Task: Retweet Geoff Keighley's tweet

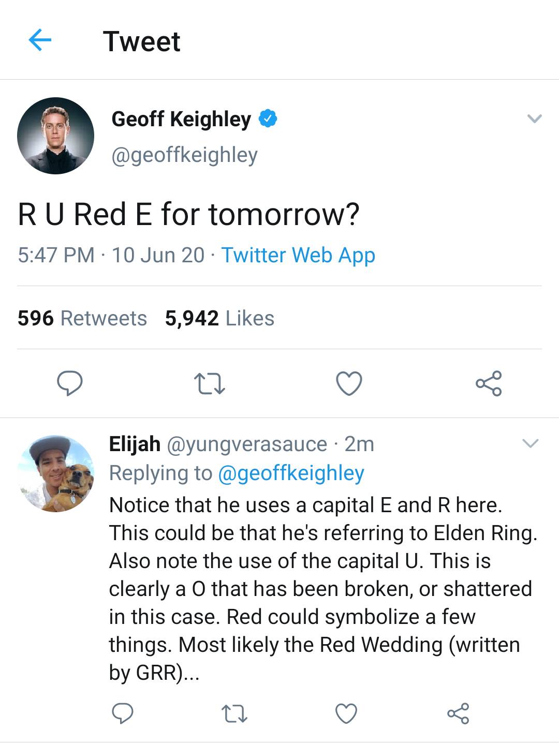Action: click(x=209, y=383)
